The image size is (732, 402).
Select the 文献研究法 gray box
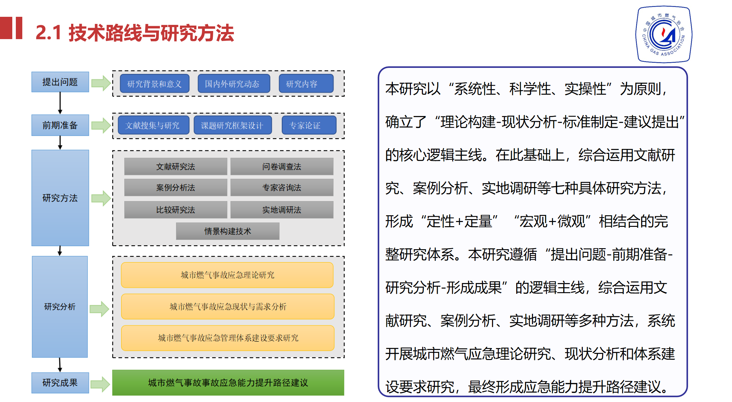click(175, 166)
